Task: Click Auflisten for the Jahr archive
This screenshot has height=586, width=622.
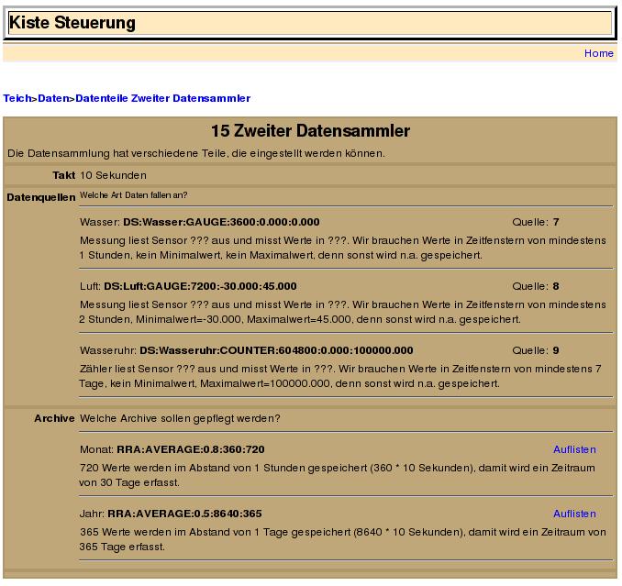Action: tap(574, 514)
